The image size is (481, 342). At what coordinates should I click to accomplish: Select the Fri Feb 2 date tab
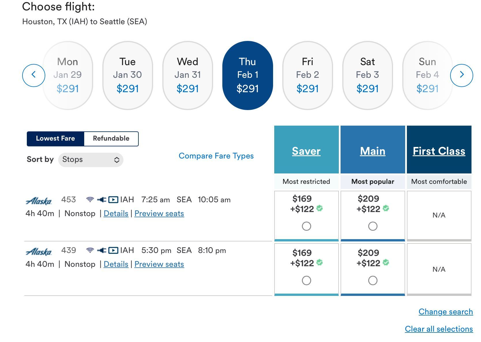pyautogui.click(x=307, y=75)
